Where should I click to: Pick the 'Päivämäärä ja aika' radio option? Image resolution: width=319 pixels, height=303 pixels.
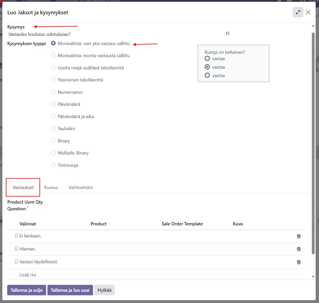click(x=53, y=116)
